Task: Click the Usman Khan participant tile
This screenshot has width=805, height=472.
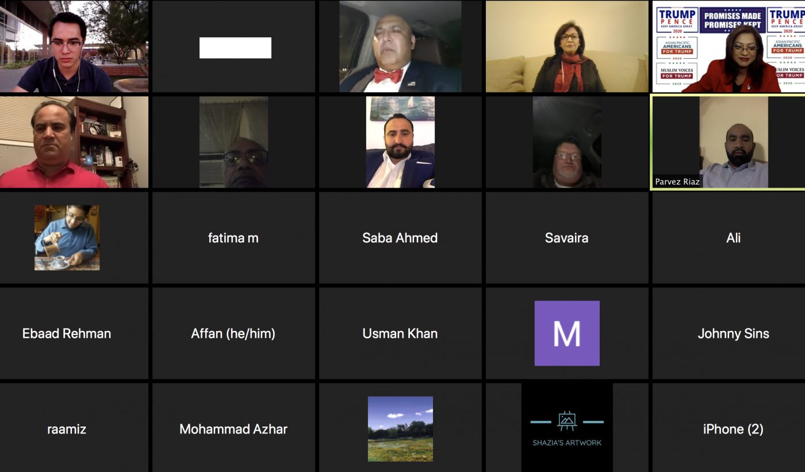Action: (x=400, y=333)
